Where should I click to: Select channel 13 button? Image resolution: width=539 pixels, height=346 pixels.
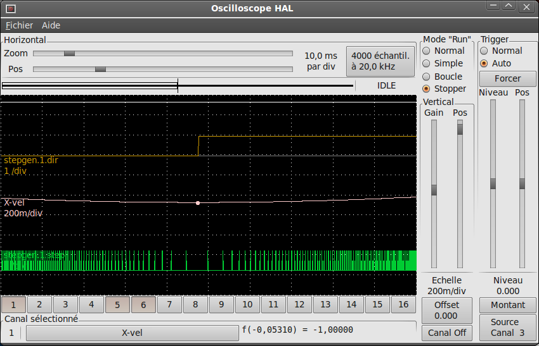[x=325, y=304]
